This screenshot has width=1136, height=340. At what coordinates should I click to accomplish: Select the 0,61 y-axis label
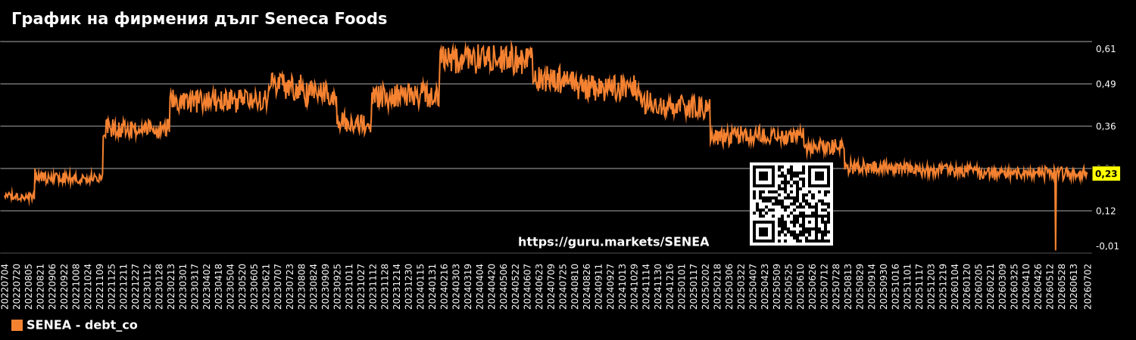[x=1106, y=49]
